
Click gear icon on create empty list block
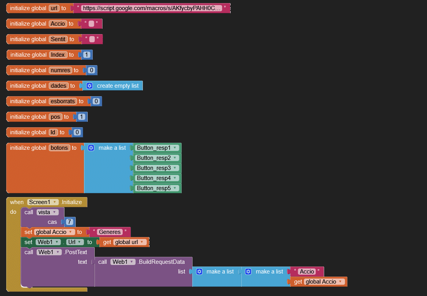[x=90, y=86]
